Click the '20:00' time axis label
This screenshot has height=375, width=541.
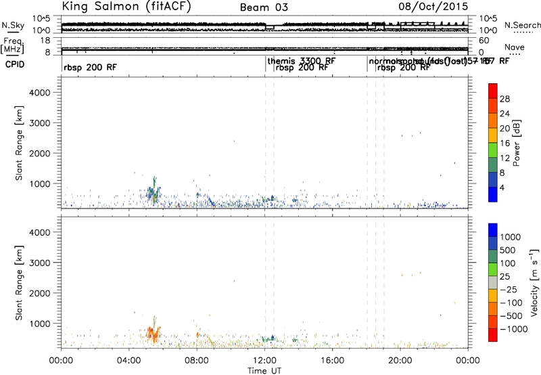400,361
